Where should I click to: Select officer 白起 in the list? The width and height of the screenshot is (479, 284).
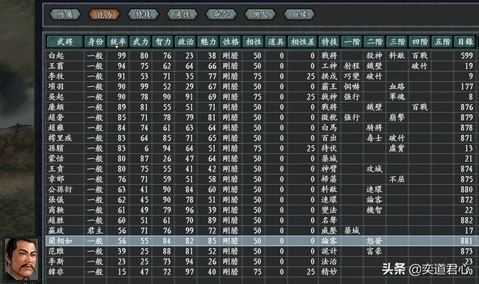[x=261, y=55]
